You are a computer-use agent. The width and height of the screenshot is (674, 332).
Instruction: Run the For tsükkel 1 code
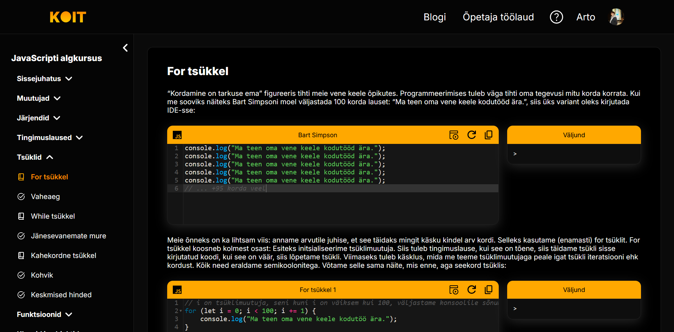coord(454,290)
